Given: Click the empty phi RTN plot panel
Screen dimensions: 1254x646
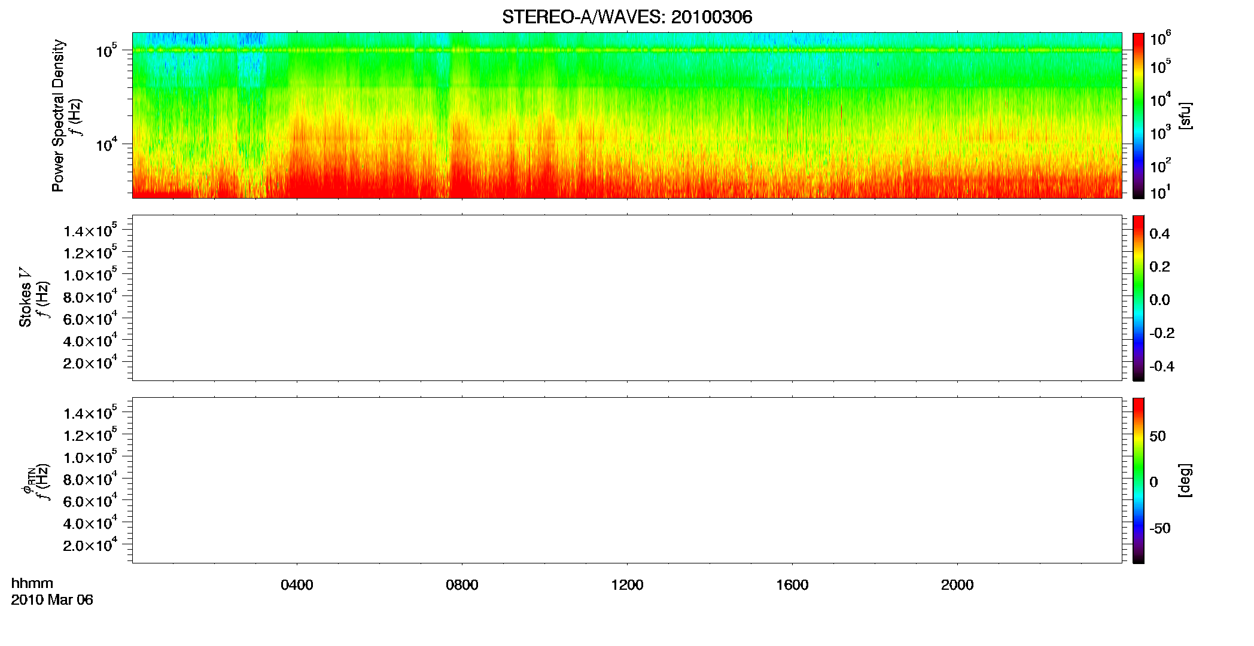Looking at the screenshot, I should (x=627, y=480).
